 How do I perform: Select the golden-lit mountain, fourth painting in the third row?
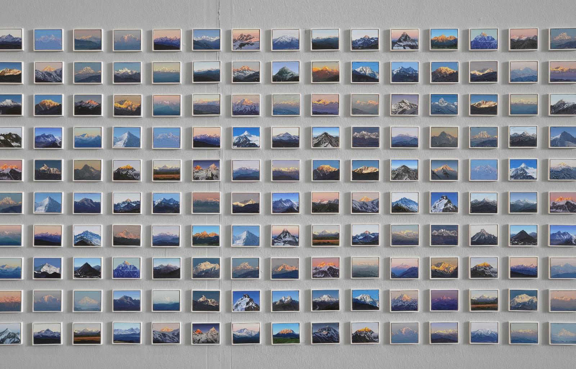[x=127, y=105]
